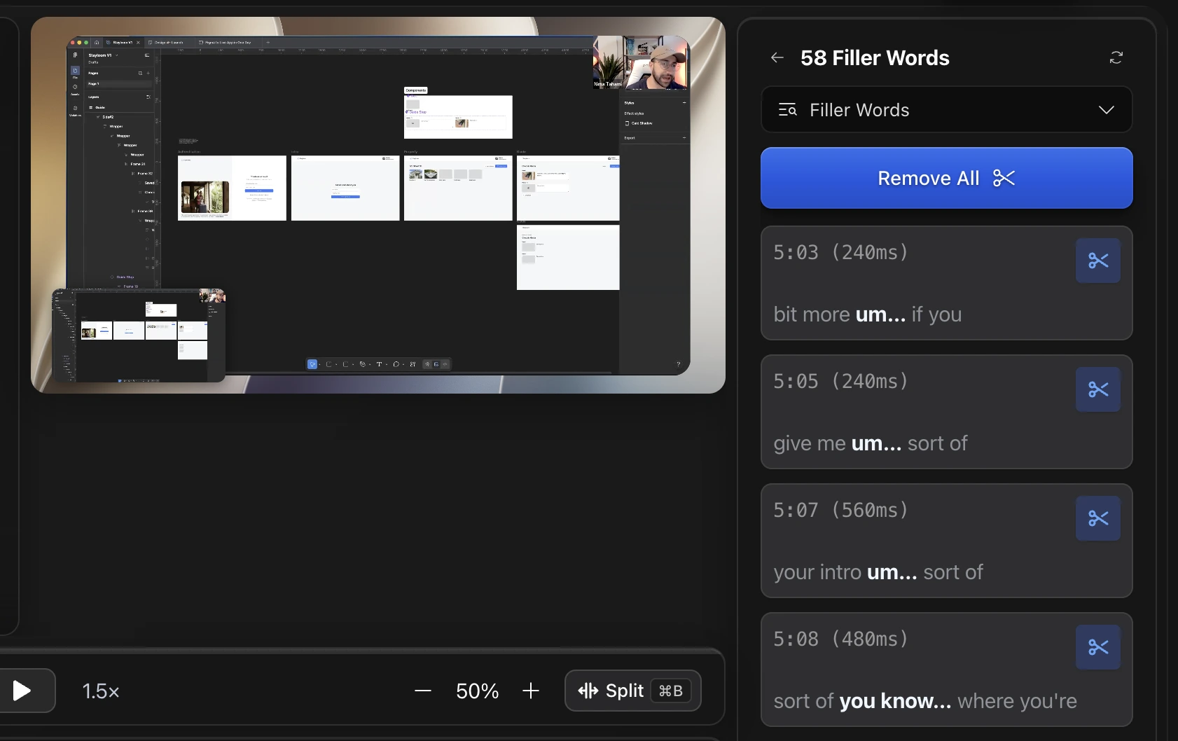Cut the 5:07 um filler word

click(x=1098, y=518)
